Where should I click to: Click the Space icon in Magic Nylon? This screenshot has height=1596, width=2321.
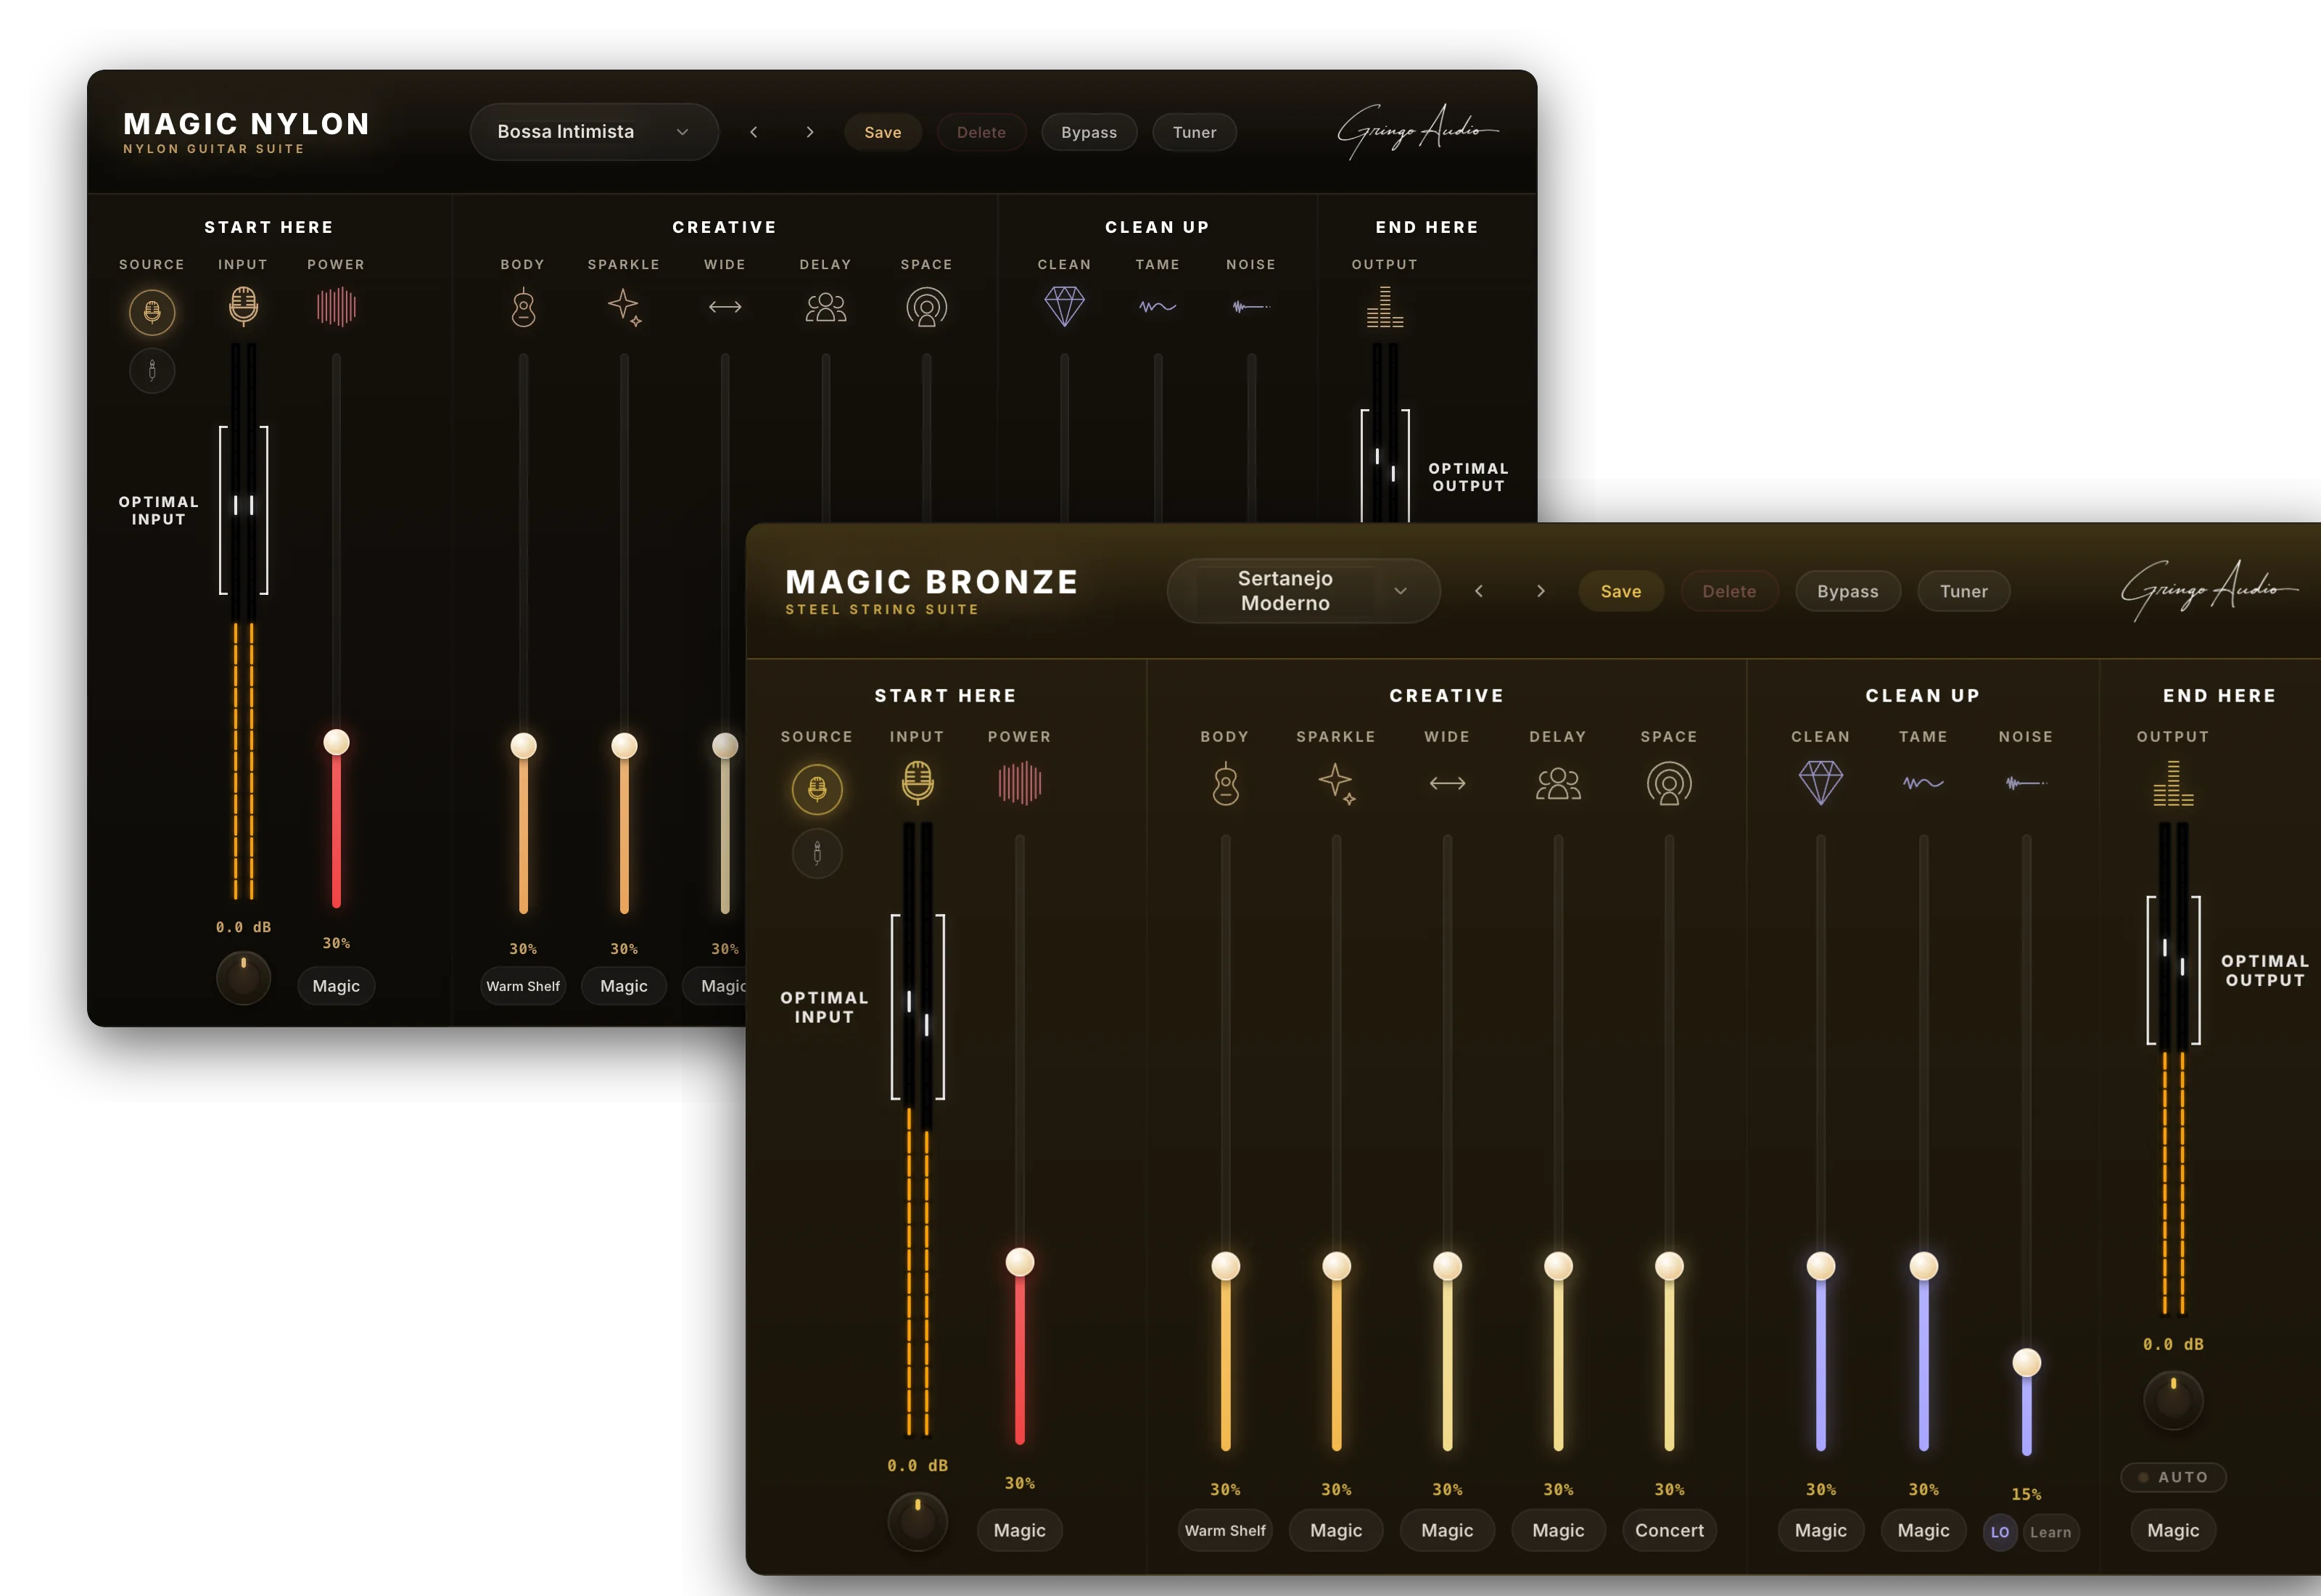click(927, 307)
